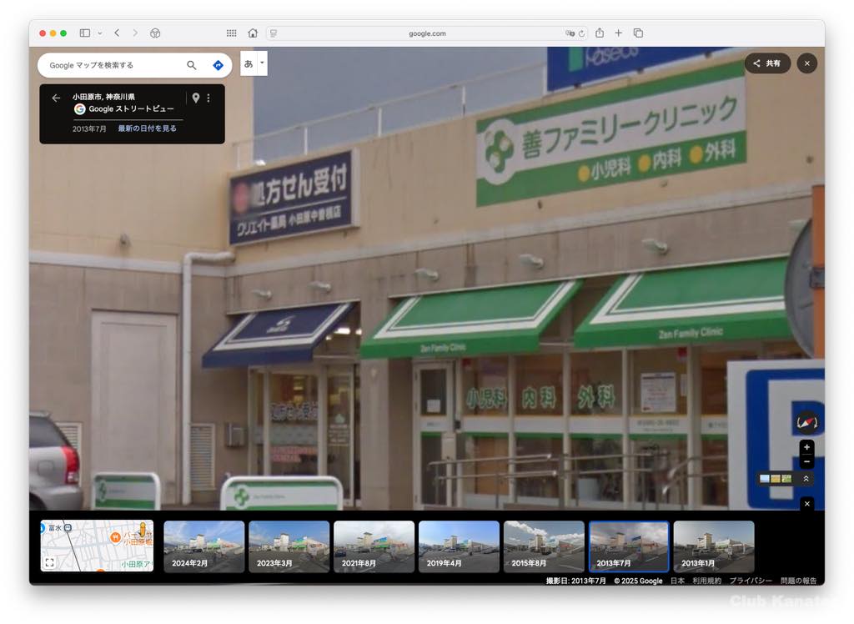Show the apps grid icon in Safari's toolbar
This screenshot has height=624, width=854.
click(232, 33)
